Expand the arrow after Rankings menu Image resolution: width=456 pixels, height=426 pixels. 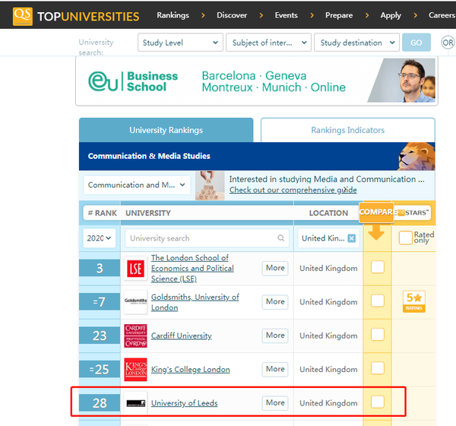203,15
